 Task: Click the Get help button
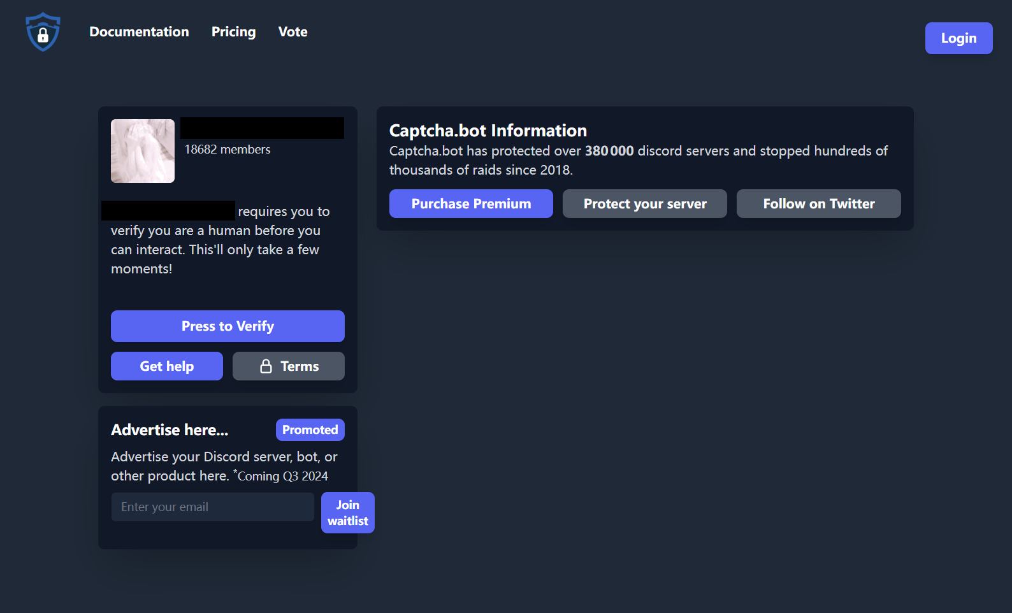(x=167, y=366)
